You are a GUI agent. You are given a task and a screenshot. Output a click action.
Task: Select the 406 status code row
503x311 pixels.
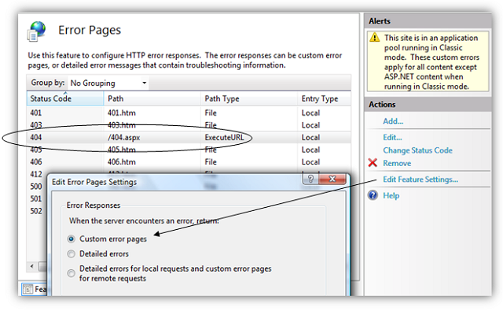click(189, 162)
